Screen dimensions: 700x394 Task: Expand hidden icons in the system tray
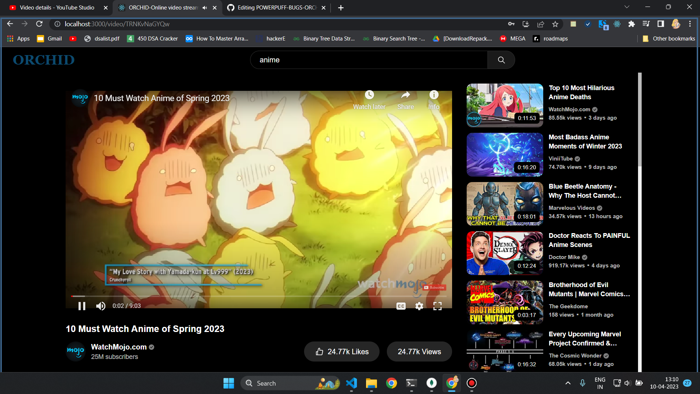point(568,383)
